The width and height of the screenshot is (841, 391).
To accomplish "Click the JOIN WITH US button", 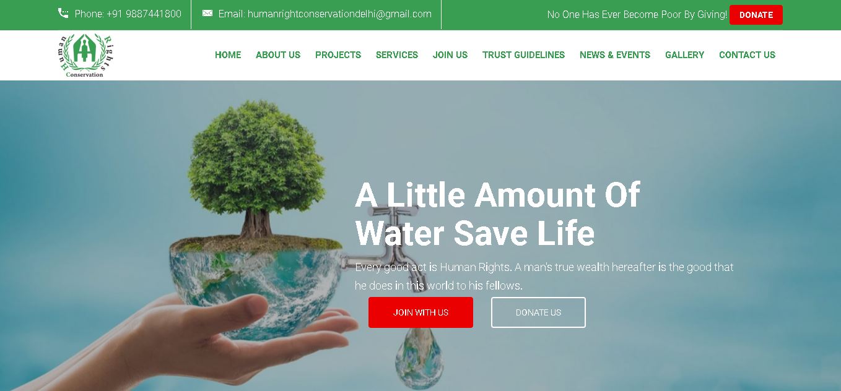I will click(x=420, y=312).
